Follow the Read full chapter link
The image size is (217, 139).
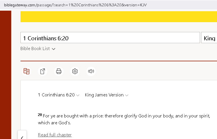tap(55, 135)
